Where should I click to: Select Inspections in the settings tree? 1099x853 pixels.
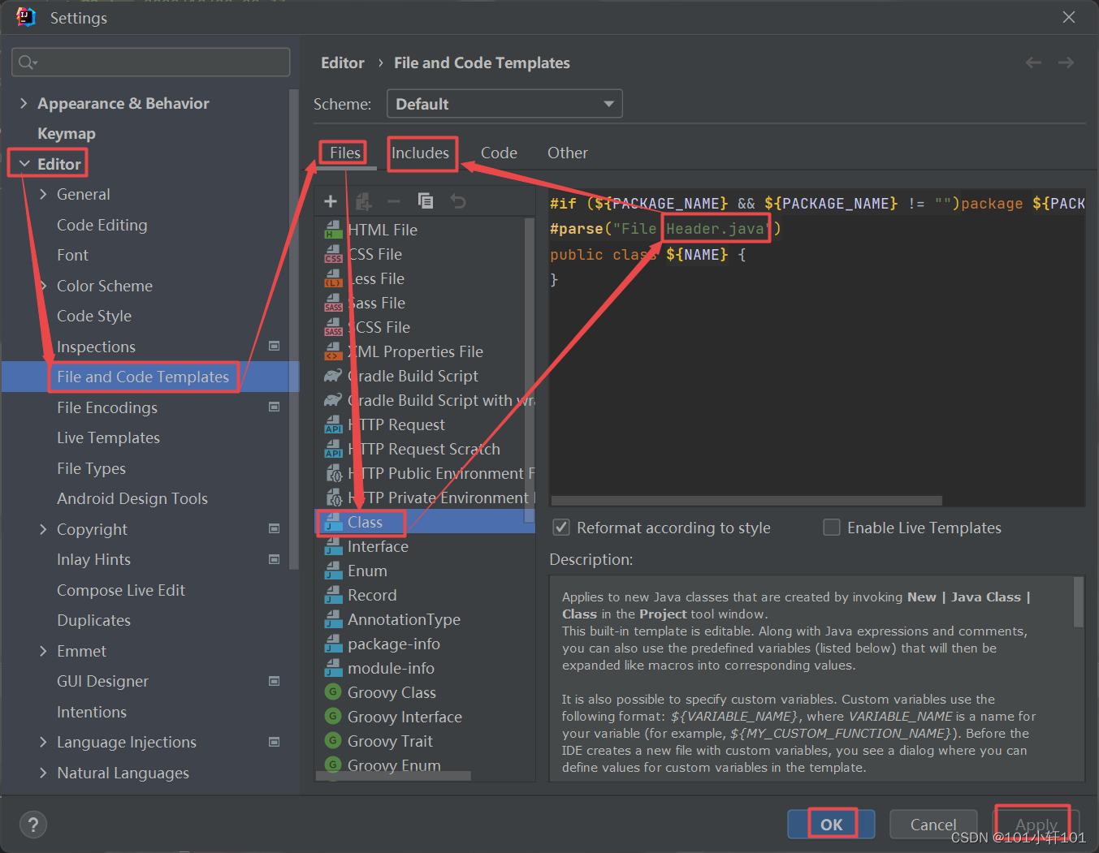pos(96,347)
